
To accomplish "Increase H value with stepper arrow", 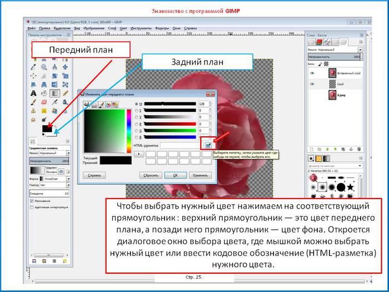I will [211, 102].
